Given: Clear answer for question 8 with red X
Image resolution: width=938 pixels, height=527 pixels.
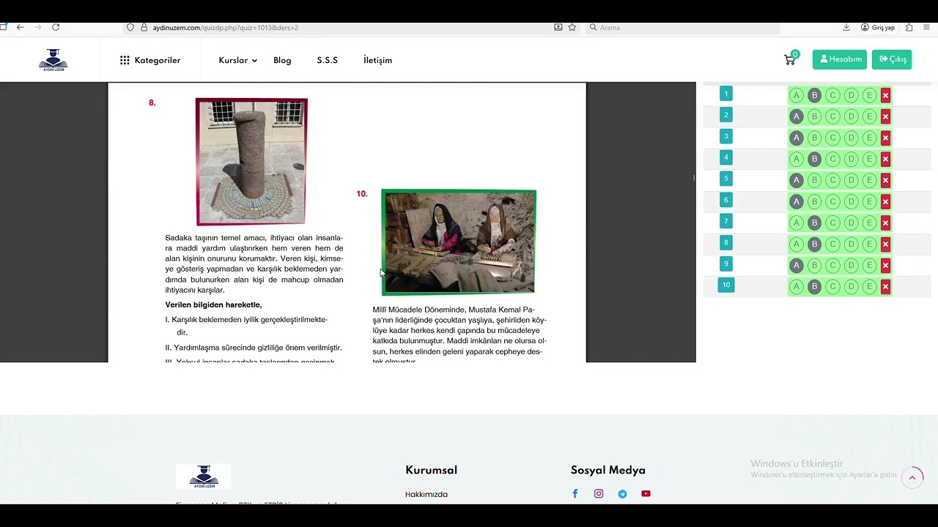Looking at the screenshot, I should [x=885, y=244].
